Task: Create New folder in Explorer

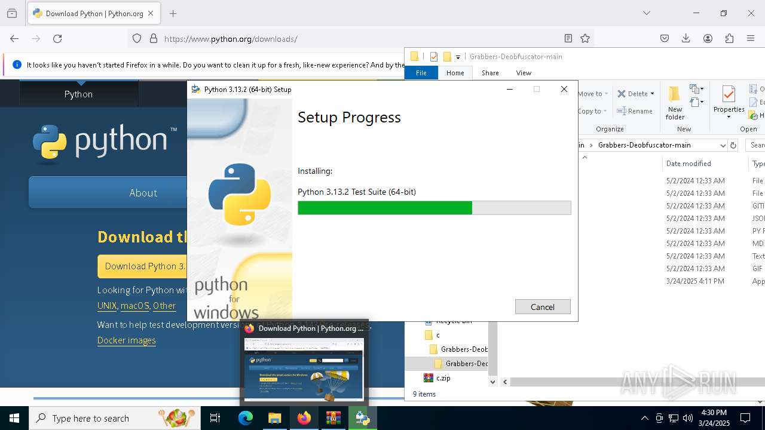Action: [x=675, y=103]
